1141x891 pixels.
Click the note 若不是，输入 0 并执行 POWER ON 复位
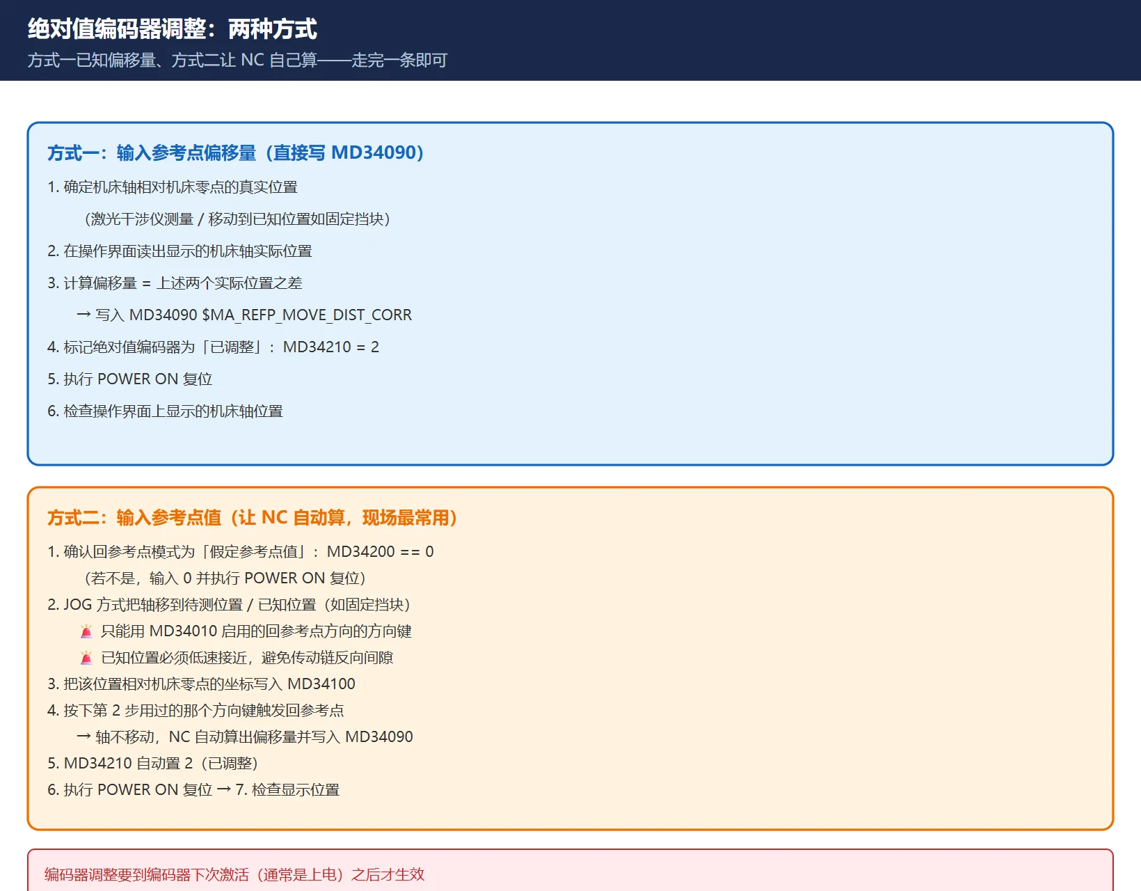point(224,578)
